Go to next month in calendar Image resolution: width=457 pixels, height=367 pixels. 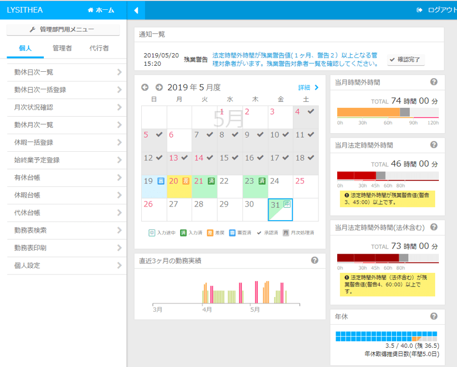159,87
